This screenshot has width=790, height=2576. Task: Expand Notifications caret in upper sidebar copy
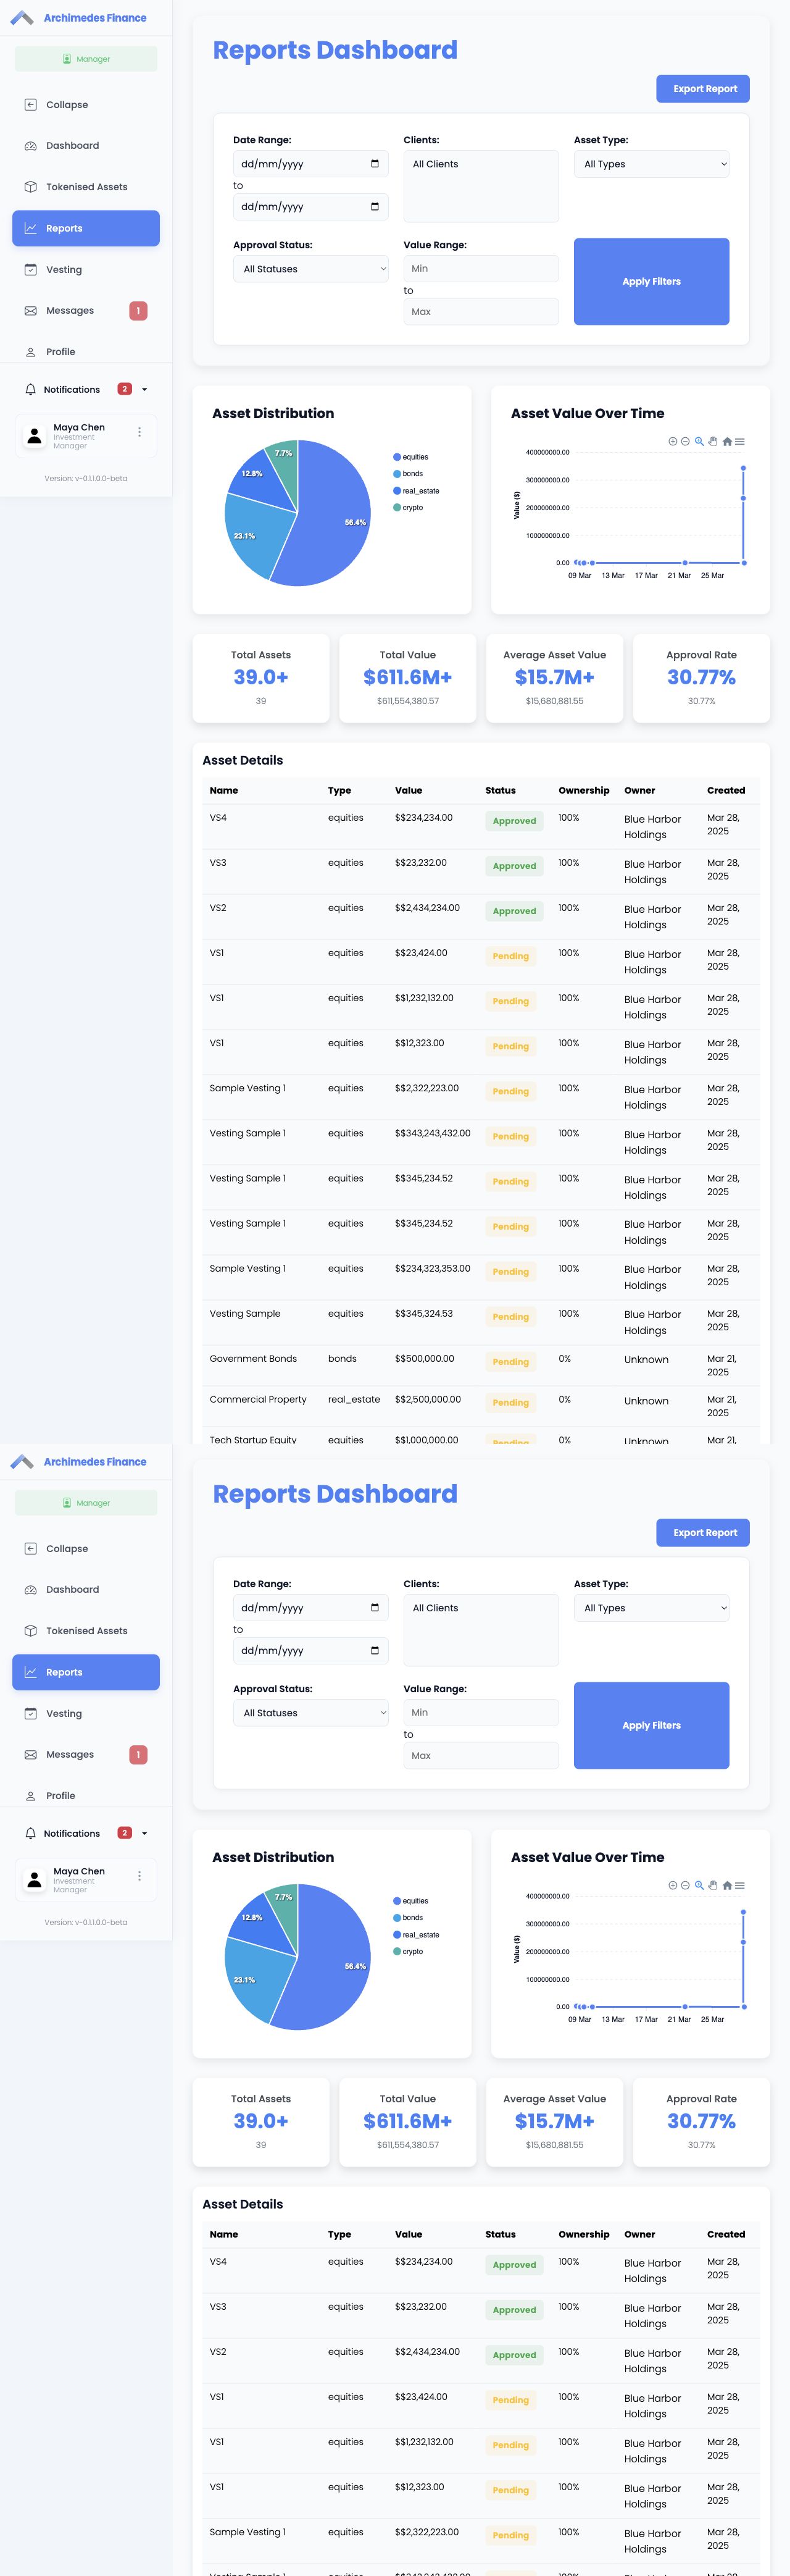[145, 390]
